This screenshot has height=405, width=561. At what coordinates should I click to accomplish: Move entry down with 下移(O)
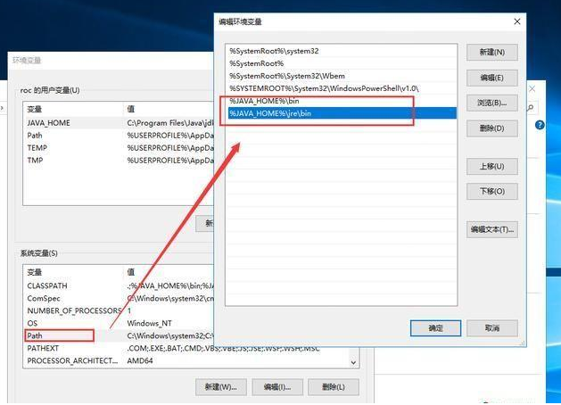492,192
